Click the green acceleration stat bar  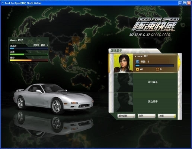click(x=29, y=54)
